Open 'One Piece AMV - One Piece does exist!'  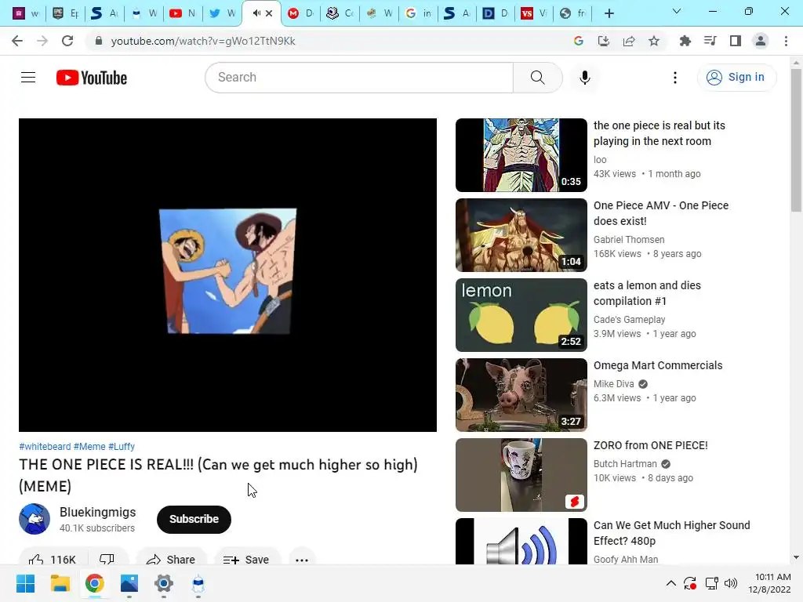pos(660,213)
